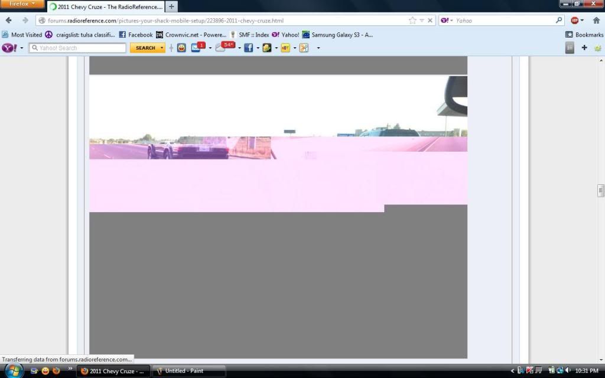Select the 2011 Chevy Cruze tab

point(105,6)
